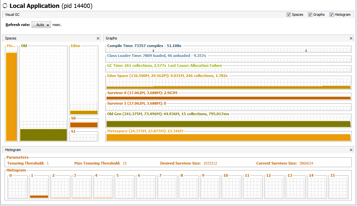Click the Local Application pid 14400 title

51,6
